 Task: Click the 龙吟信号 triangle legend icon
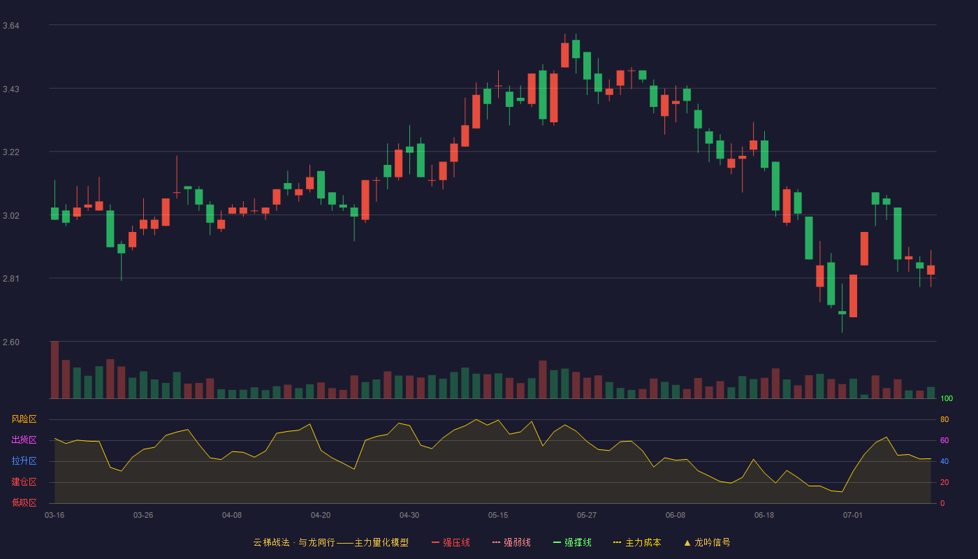687,542
